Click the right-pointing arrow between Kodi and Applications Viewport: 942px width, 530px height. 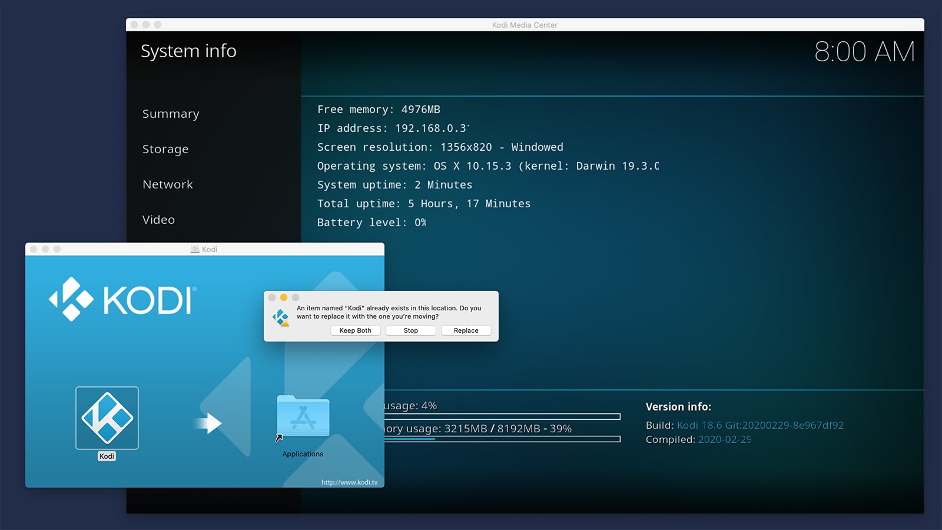(208, 423)
